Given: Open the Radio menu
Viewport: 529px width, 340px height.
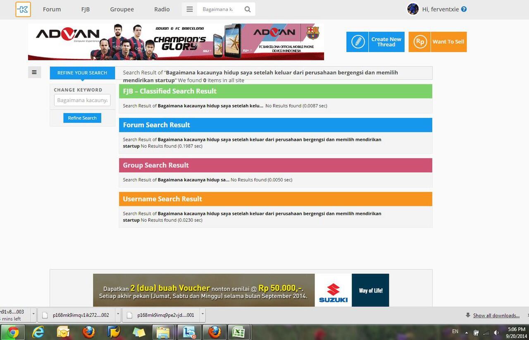Looking at the screenshot, I should pos(162,9).
